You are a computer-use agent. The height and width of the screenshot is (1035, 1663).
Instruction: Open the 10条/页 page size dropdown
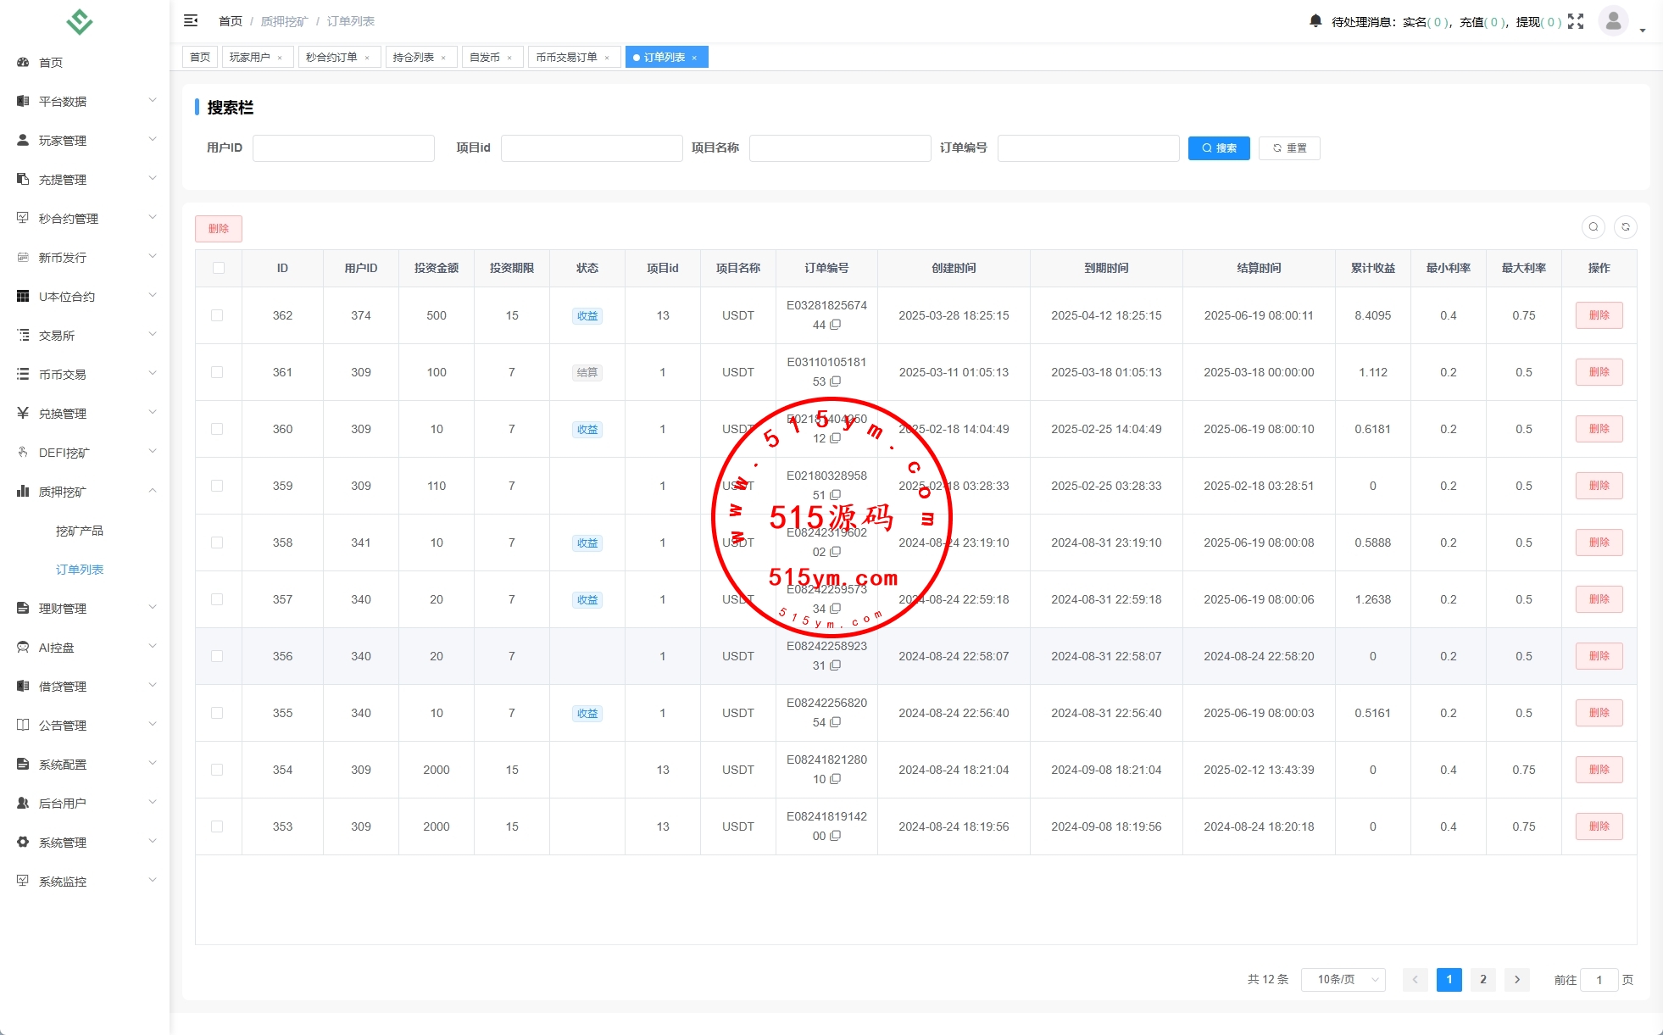[1343, 980]
